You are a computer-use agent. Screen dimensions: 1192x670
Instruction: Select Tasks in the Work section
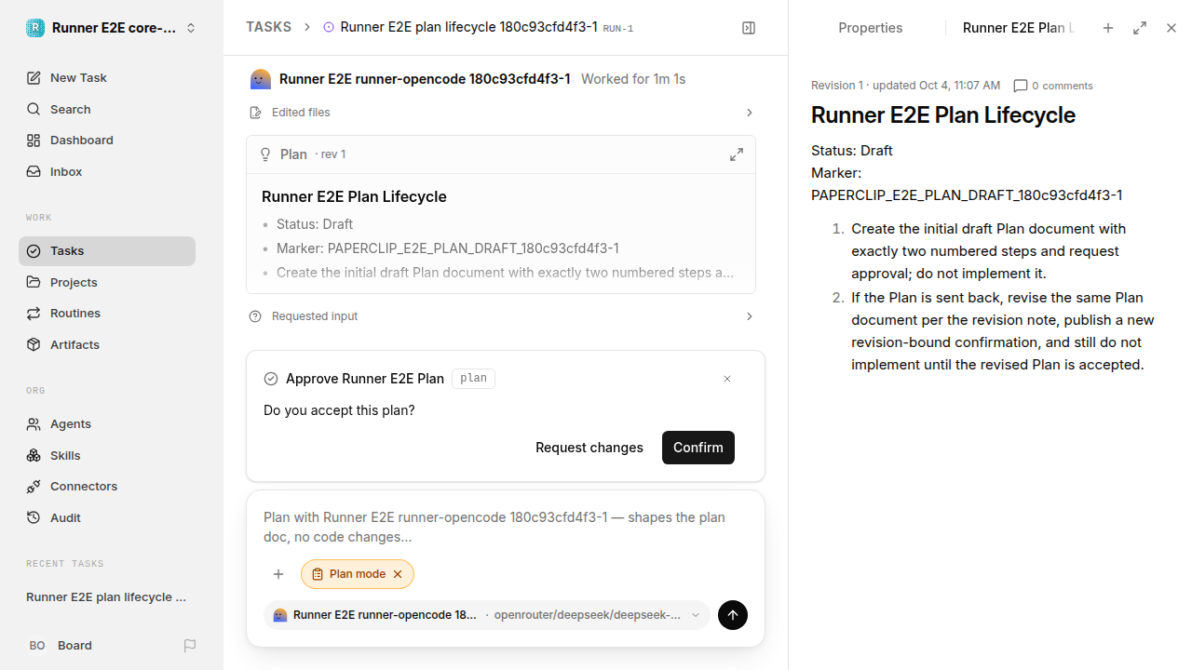tap(107, 251)
